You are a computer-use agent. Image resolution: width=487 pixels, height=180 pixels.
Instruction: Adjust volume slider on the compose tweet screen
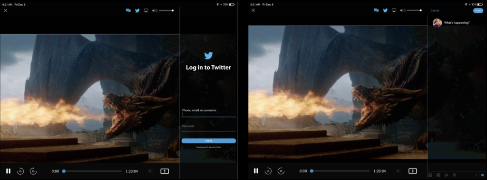[414, 10]
